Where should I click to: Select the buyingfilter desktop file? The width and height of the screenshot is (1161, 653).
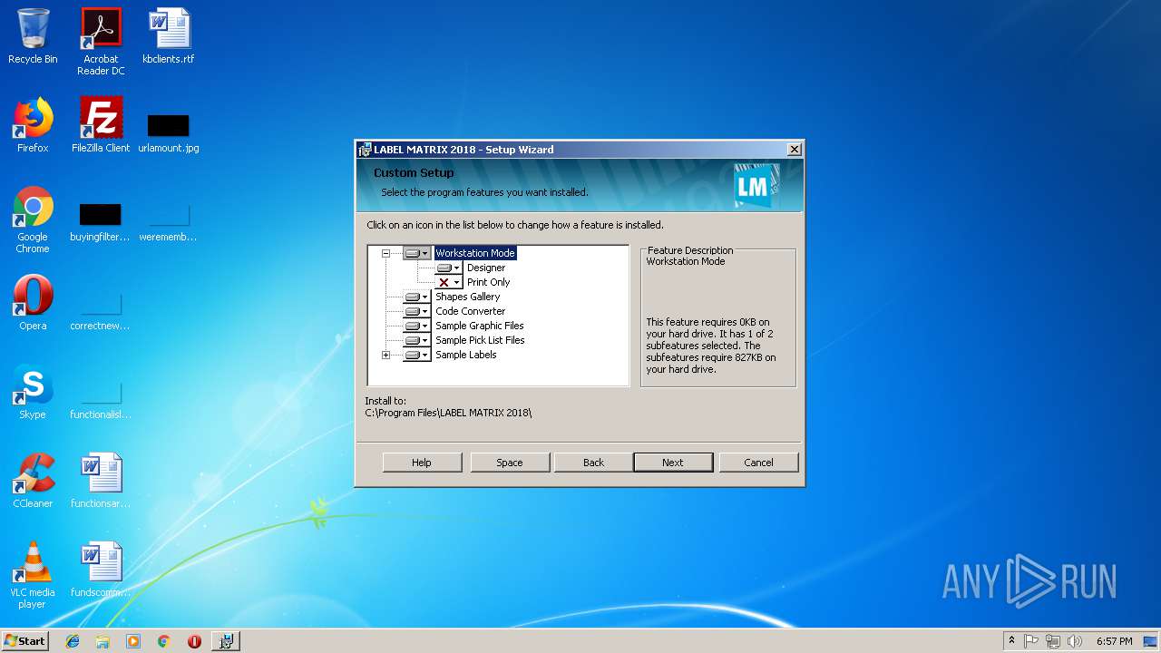coord(100,223)
